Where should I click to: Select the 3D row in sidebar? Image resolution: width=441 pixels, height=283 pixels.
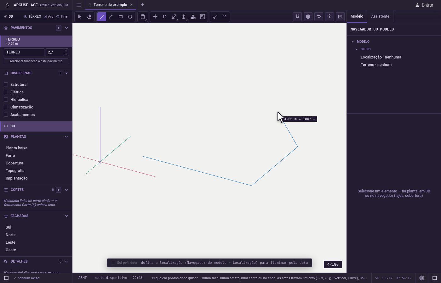click(36, 126)
